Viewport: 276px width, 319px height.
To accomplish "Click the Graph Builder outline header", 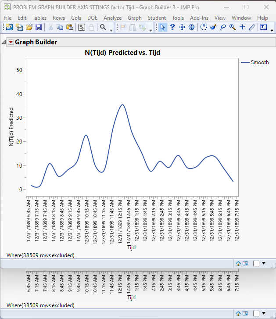I will tap(141, 42).
